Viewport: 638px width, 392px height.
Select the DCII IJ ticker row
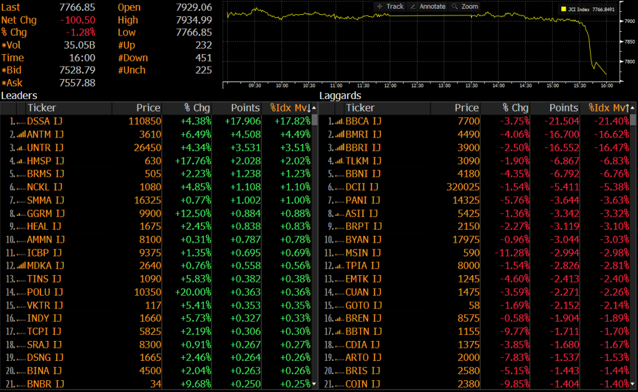click(x=474, y=187)
